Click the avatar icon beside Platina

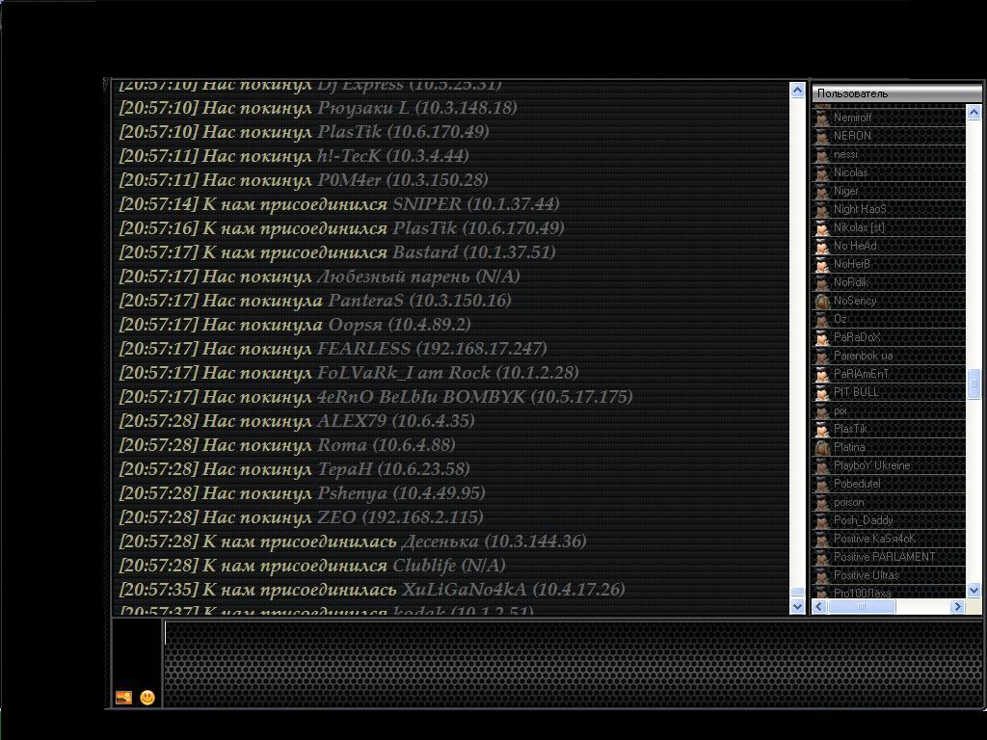point(822,447)
